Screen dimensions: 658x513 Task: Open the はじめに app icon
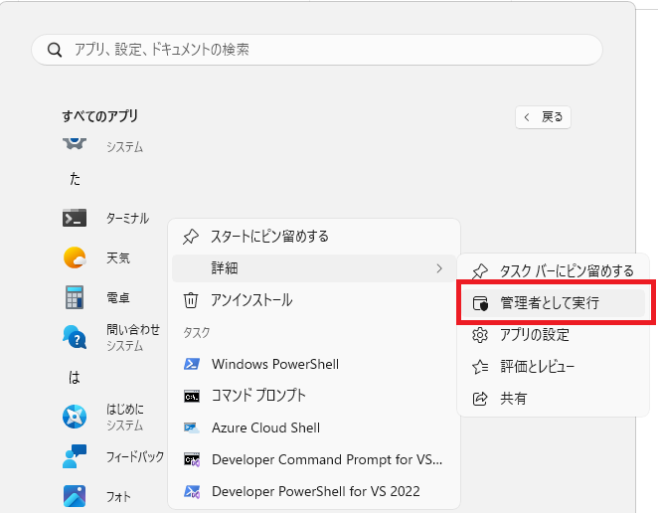(75, 417)
